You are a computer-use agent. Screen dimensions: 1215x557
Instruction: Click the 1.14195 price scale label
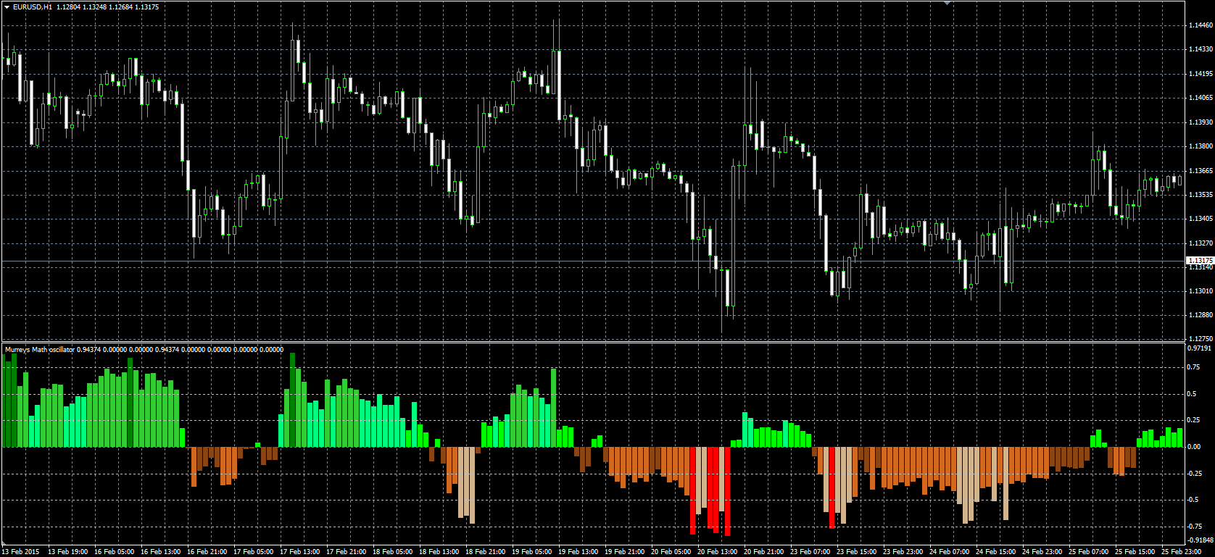click(1201, 74)
